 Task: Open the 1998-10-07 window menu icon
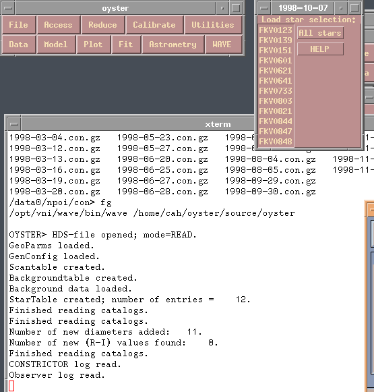pos(264,8)
